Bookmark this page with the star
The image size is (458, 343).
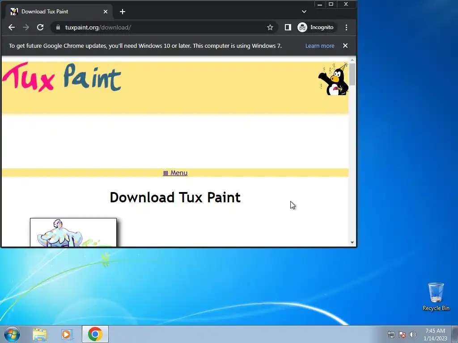point(270,27)
